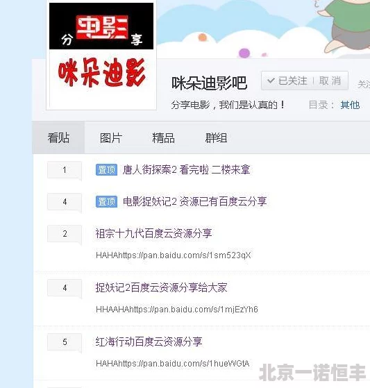The image size is (370, 388).
Task: Open post 捉妖记2百度云资源分享给大家
Action: 161,287
